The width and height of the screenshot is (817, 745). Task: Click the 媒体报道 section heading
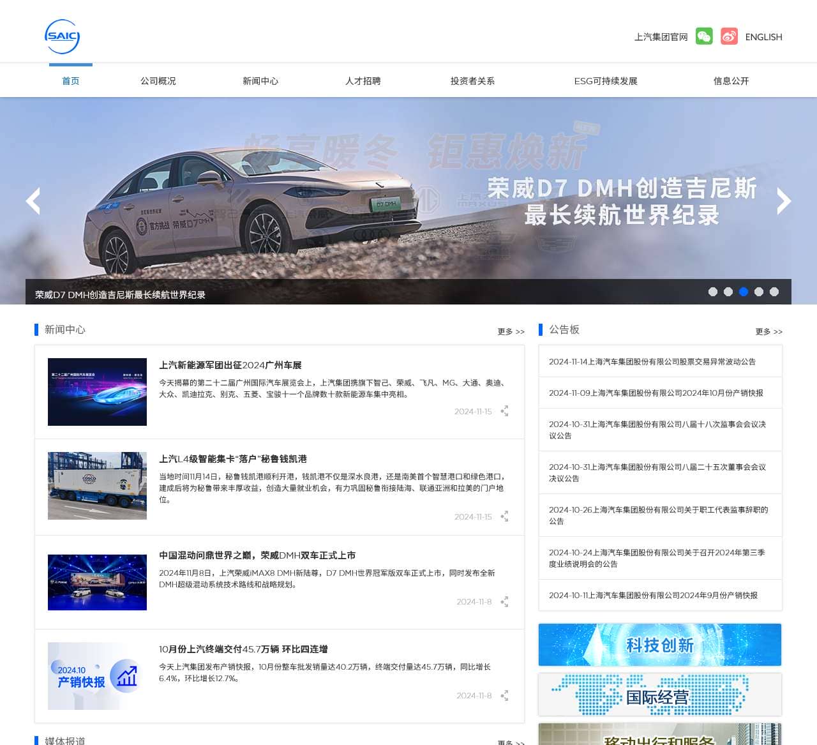pos(65,741)
